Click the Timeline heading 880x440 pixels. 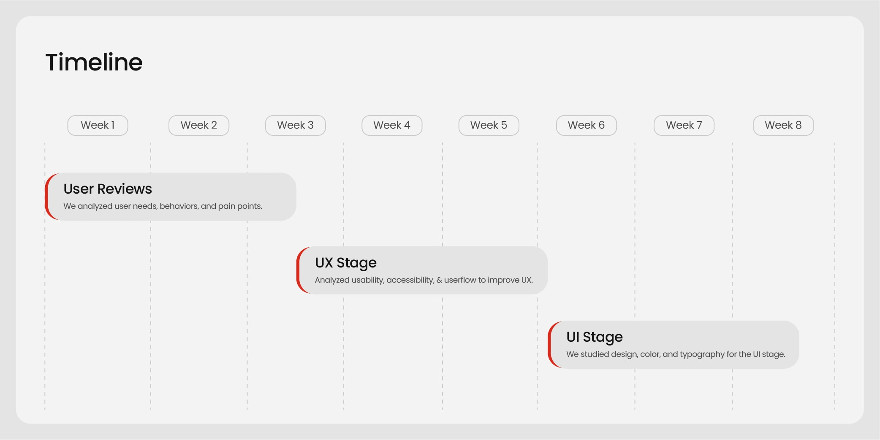pos(94,62)
